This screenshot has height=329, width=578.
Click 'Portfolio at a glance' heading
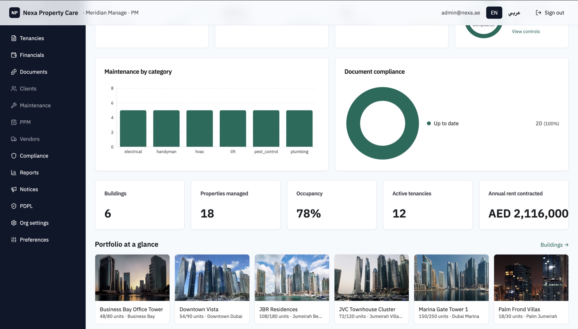tap(127, 244)
